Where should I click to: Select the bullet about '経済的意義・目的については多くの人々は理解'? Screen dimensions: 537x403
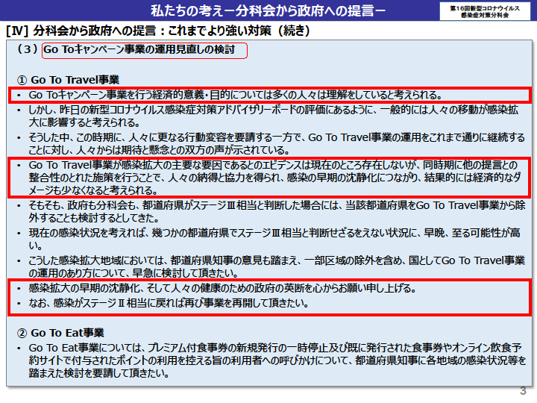point(236,95)
